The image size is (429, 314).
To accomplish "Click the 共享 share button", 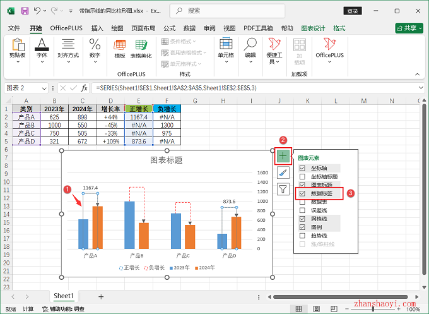I will [x=409, y=28].
